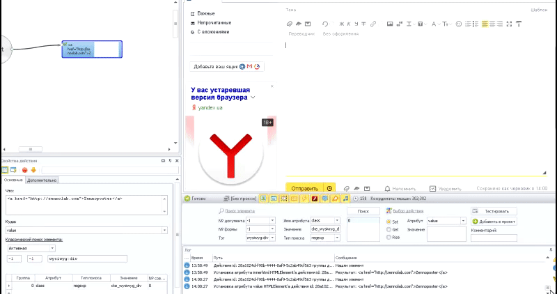The image size is (557, 294).
Task: Open the Куда value dropdown
Action: pyautogui.click(x=164, y=231)
